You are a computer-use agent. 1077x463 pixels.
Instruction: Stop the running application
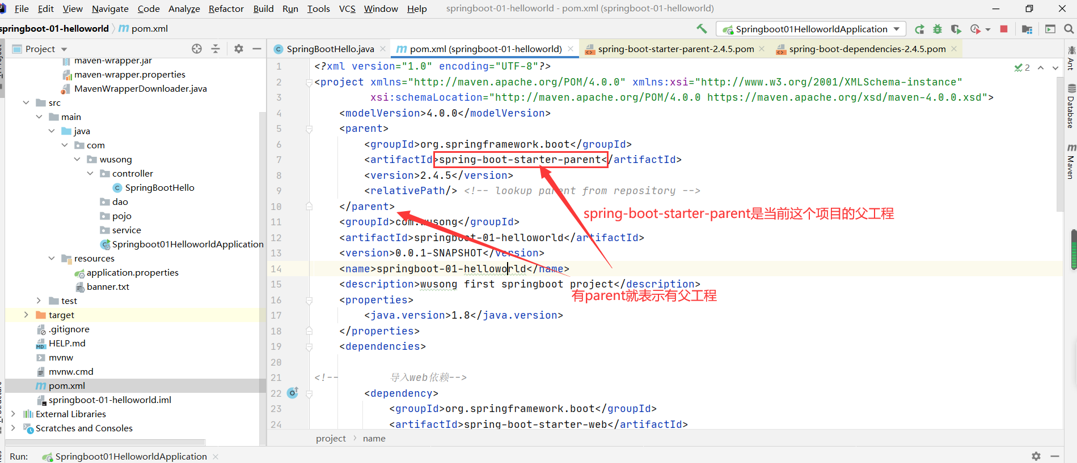[x=1004, y=29]
